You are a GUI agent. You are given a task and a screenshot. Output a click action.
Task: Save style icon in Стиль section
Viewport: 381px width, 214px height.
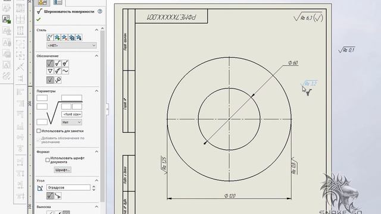(x=71, y=37)
